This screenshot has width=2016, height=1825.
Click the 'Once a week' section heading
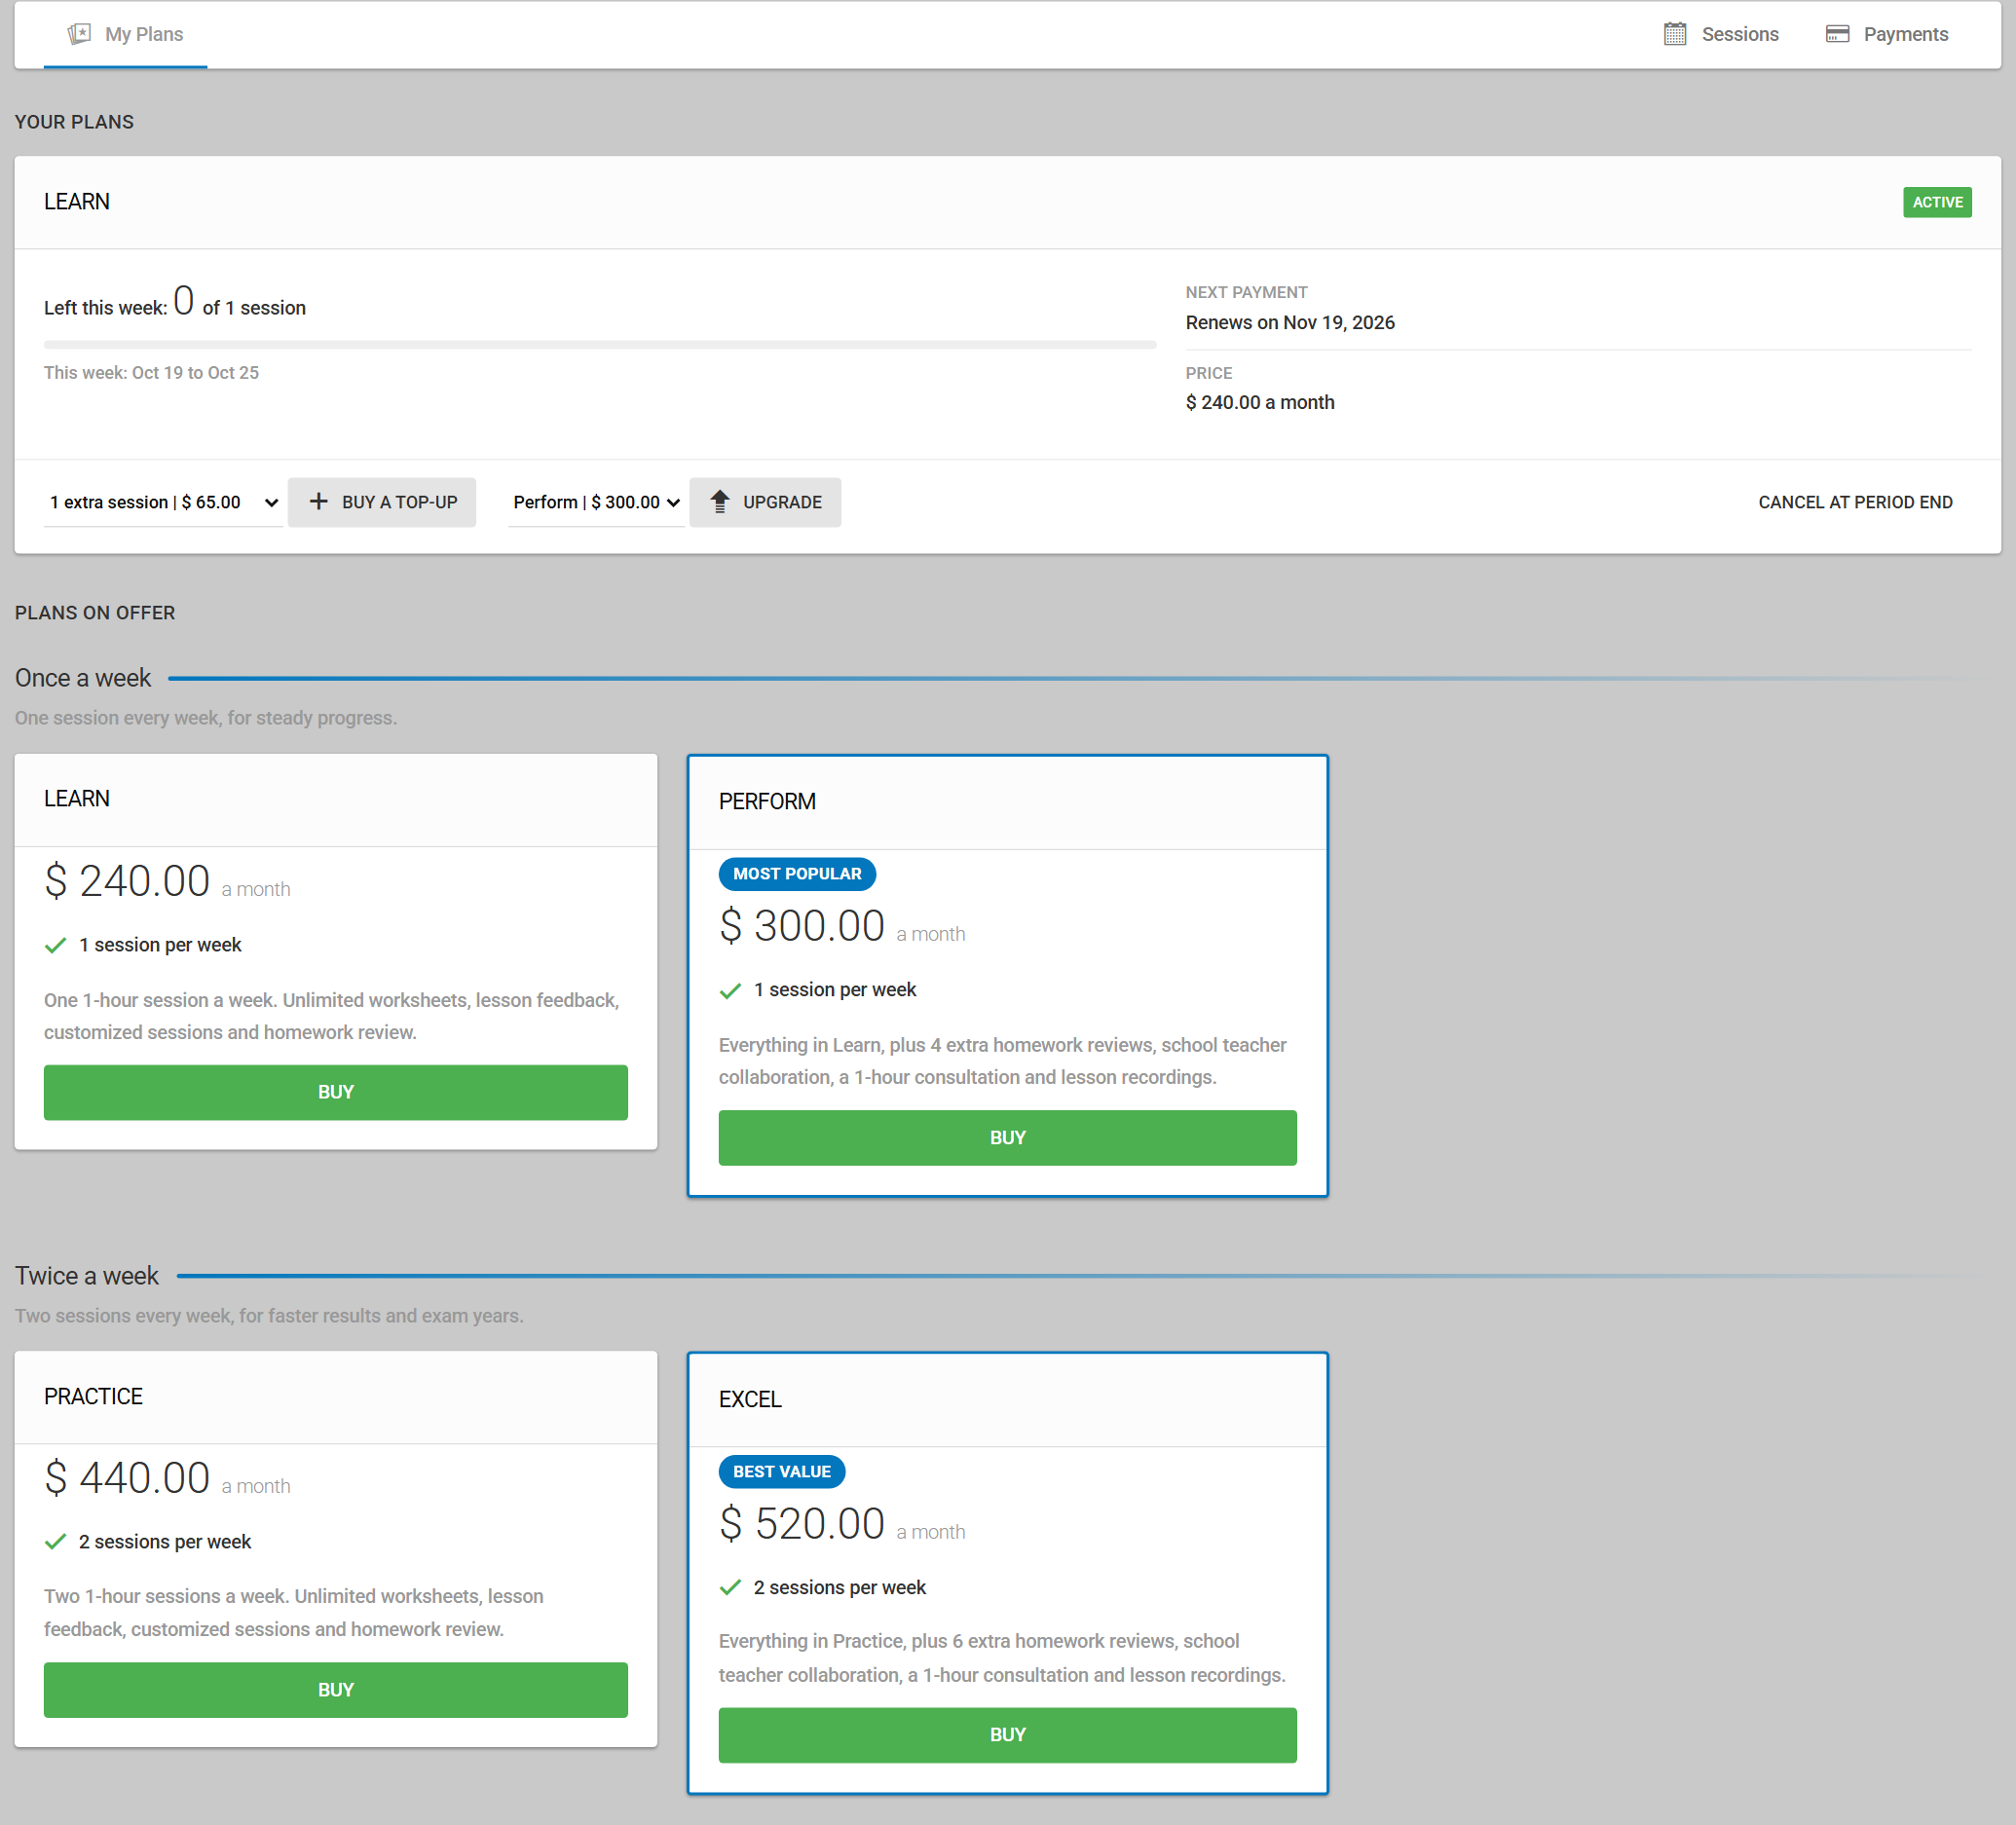coord(83,677)
